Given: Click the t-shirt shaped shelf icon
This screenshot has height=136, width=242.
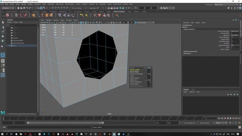Looking at the screenshot, I should [x=99, y=15].
